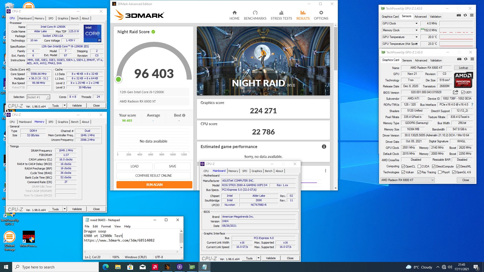Toggle the Vulkan checkbox
484x272 pixels.
click(403, 172)
